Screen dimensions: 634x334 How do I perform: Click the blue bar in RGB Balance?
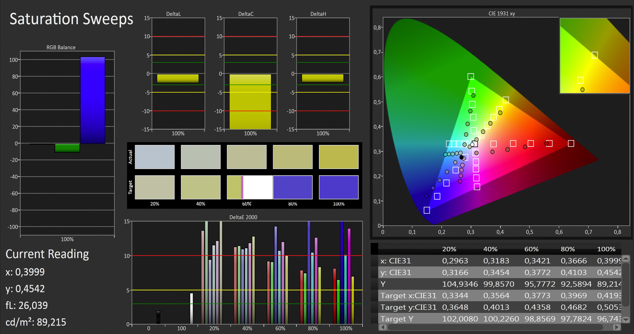(x=92, y=100)
